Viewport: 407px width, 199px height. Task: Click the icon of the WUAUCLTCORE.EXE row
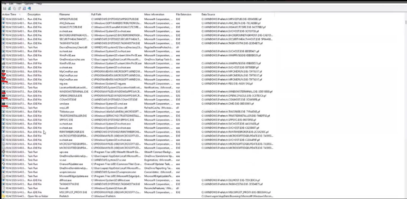[3, 27]
